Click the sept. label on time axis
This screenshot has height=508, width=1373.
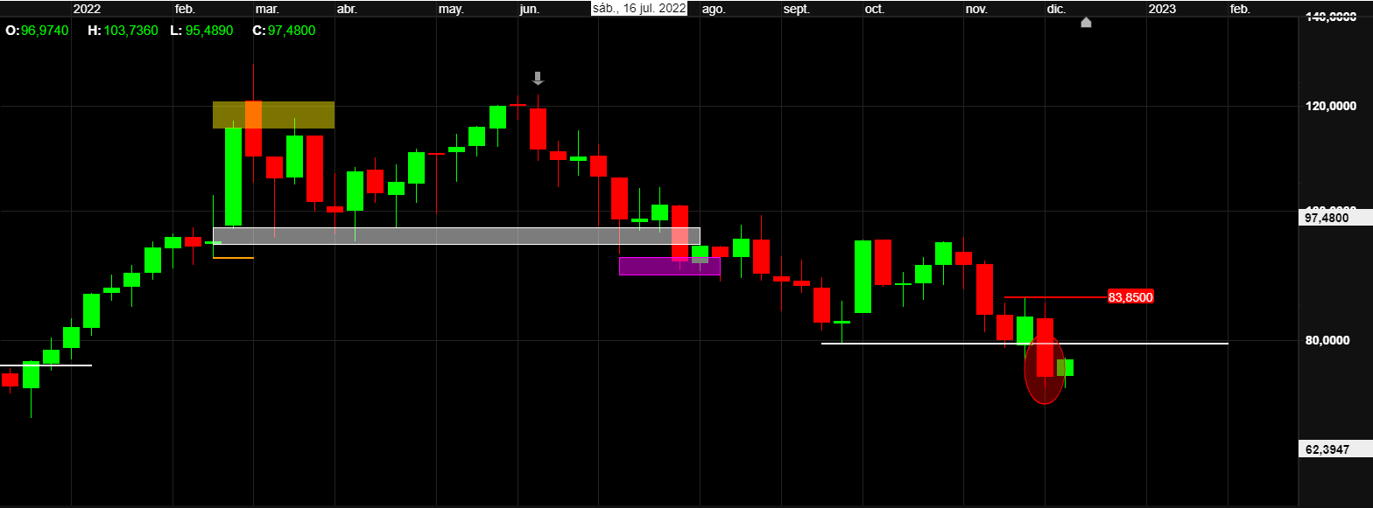797,9
